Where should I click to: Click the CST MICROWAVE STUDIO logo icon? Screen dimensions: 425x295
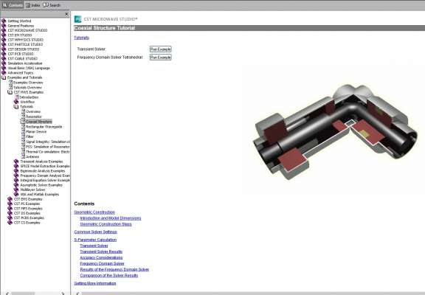tap(77, 19)
